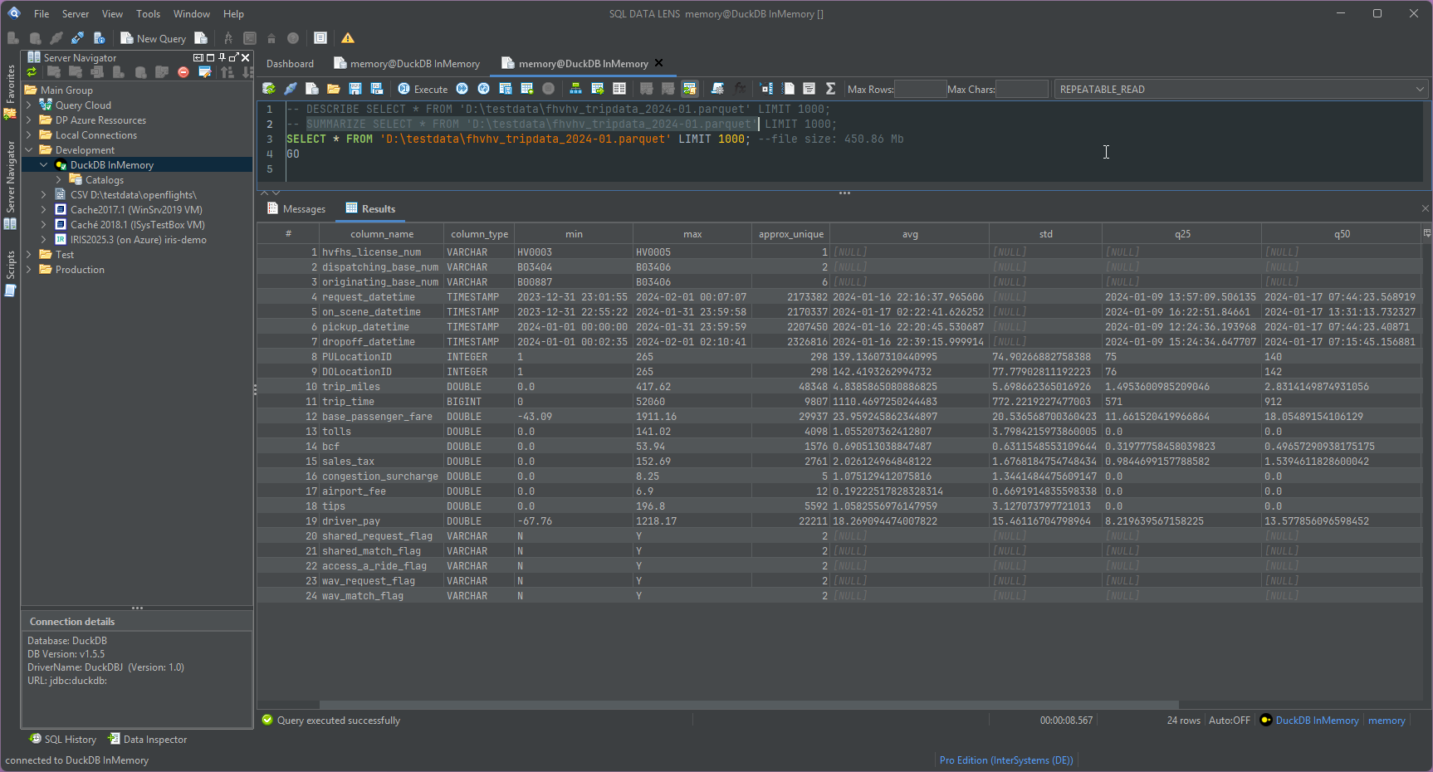Open the server info icon in main toolbar
This screenshot has width=1433, height=772.
99,38
